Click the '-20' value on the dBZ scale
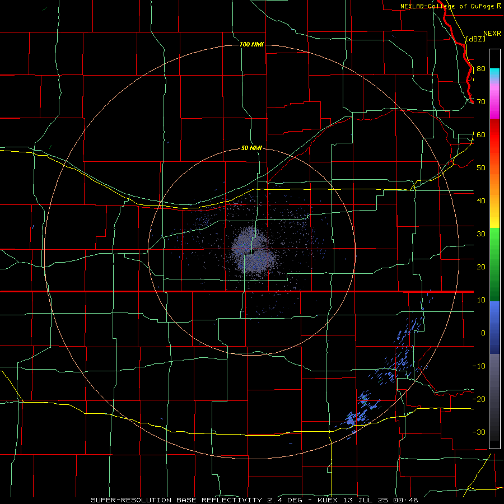The height and width of the screenshot is (504, 504). [x=479, y=399]
